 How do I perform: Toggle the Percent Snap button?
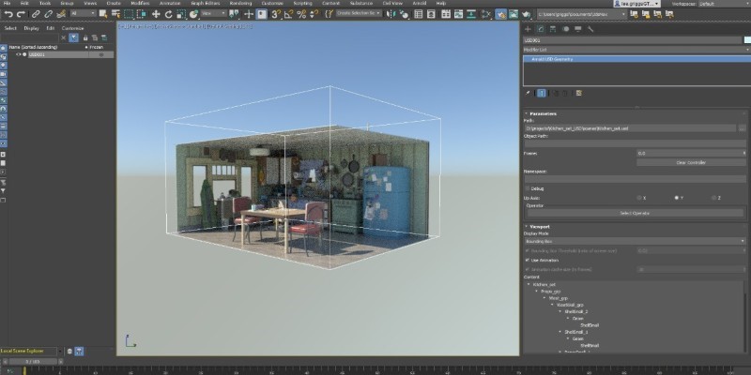click(x=301, y=14)
